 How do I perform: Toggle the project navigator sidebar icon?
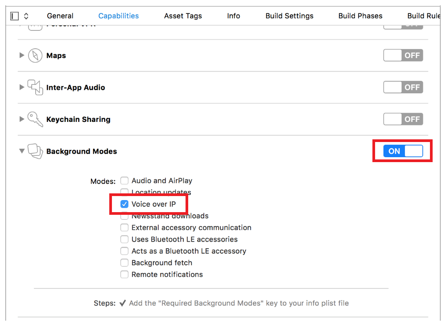15,16
